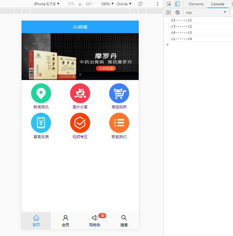Open the 留言反馈 light-blue yen icon
This screenshot has height=236, width=233.
[x=41, y=123]
